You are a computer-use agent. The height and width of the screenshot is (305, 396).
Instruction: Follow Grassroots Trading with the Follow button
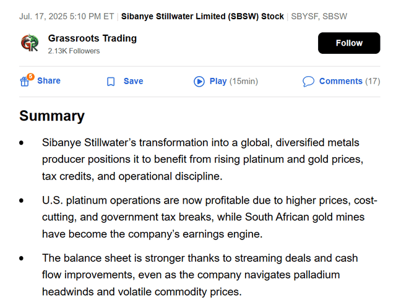pyautogui.click(x=349, y=43)
